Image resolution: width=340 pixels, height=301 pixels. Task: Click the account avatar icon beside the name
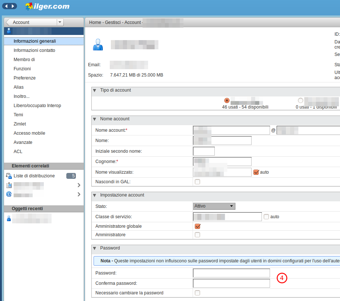pos(98,45)
